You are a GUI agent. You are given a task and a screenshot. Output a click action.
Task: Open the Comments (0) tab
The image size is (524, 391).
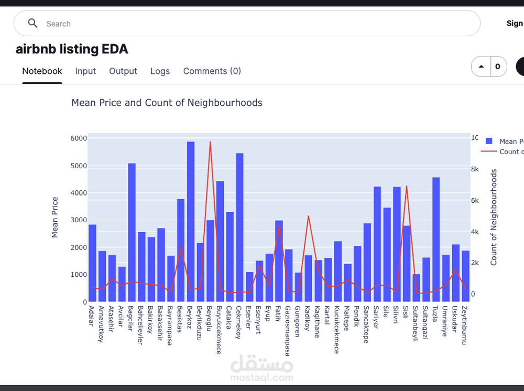[212, 71]
